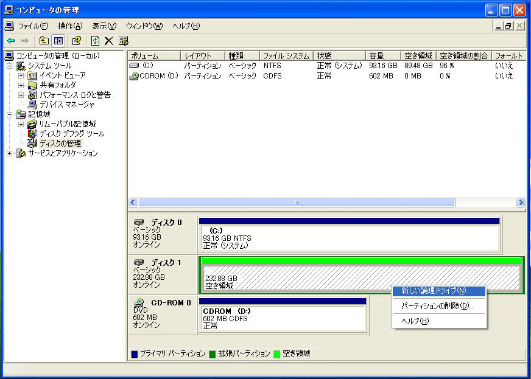Select デバイス マネージャ in the tree
Viewport: 531px width, 379px height.
pyautogui.click(x=67, y=105)
